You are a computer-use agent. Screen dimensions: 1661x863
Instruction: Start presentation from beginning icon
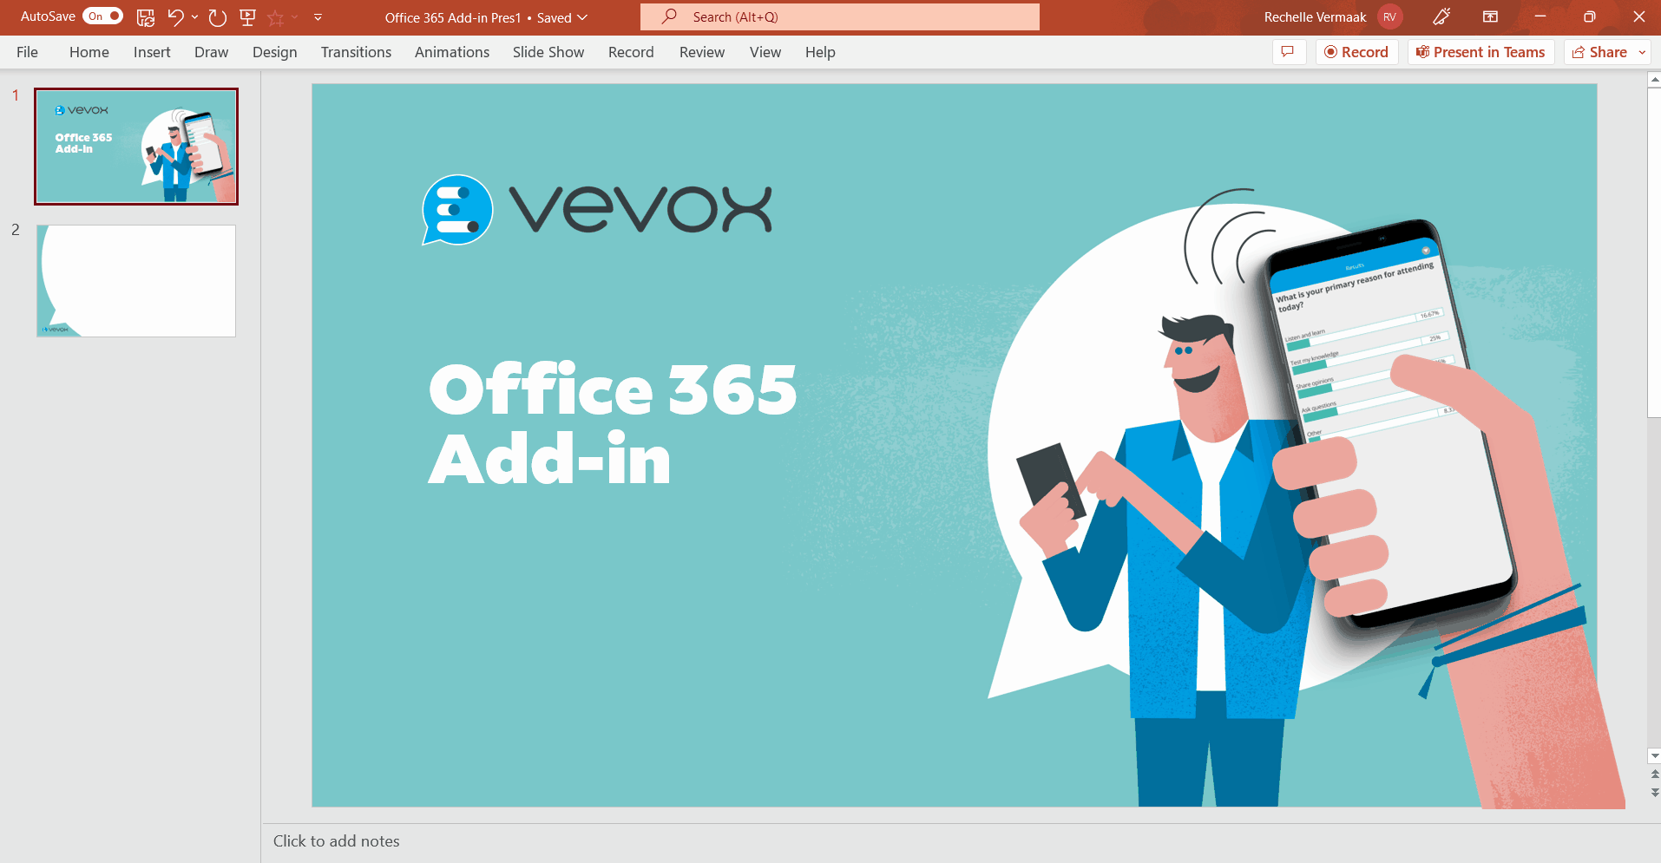(x=247, y=17)
